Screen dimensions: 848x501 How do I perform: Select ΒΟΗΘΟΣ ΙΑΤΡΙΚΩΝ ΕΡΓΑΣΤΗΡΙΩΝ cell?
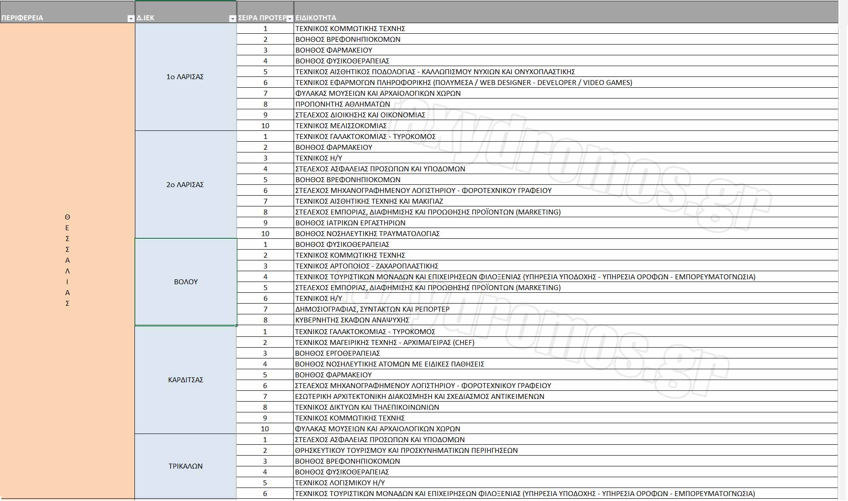coord(566,223)
